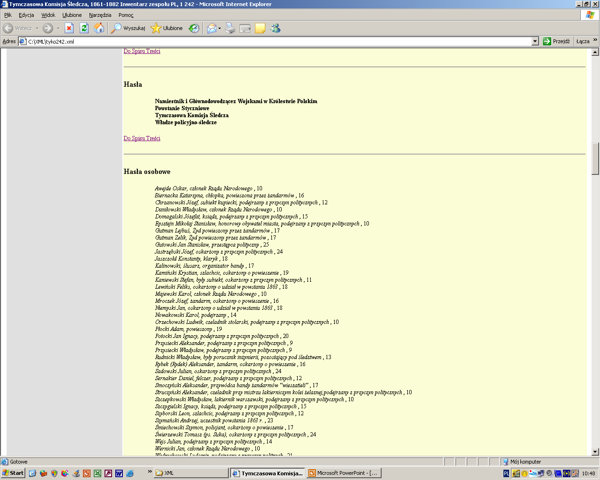
Task: Click the Łącza links label
Action: click(x=583, y=41)
